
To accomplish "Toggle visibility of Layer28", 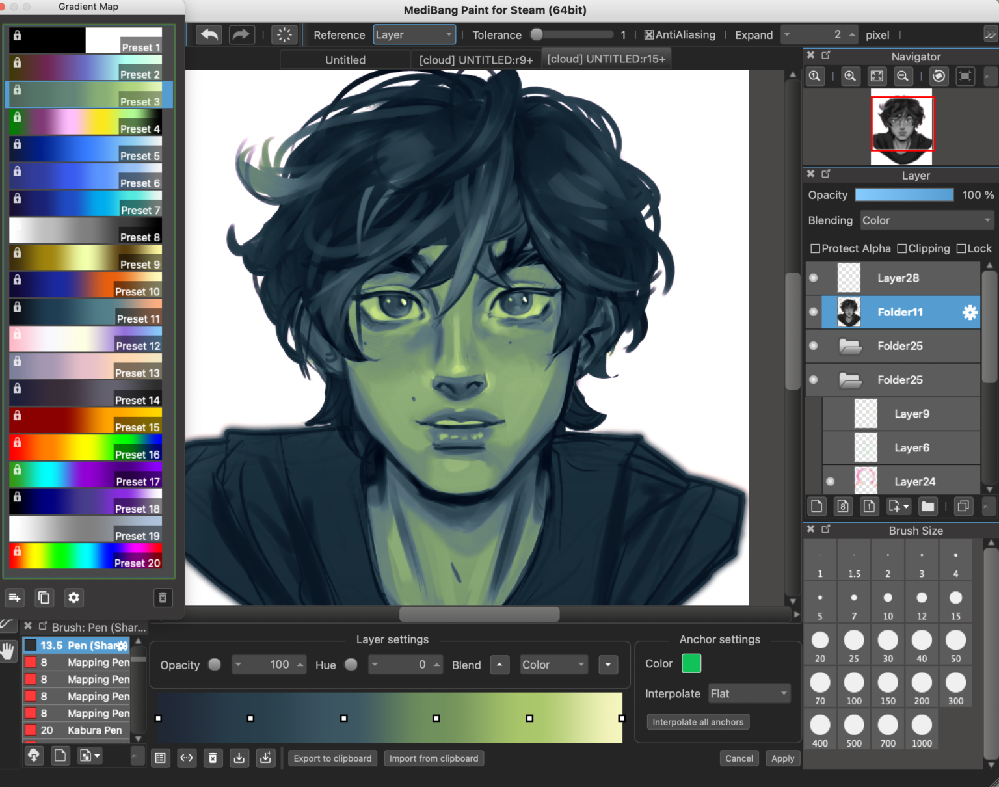I will click(813, 278).
